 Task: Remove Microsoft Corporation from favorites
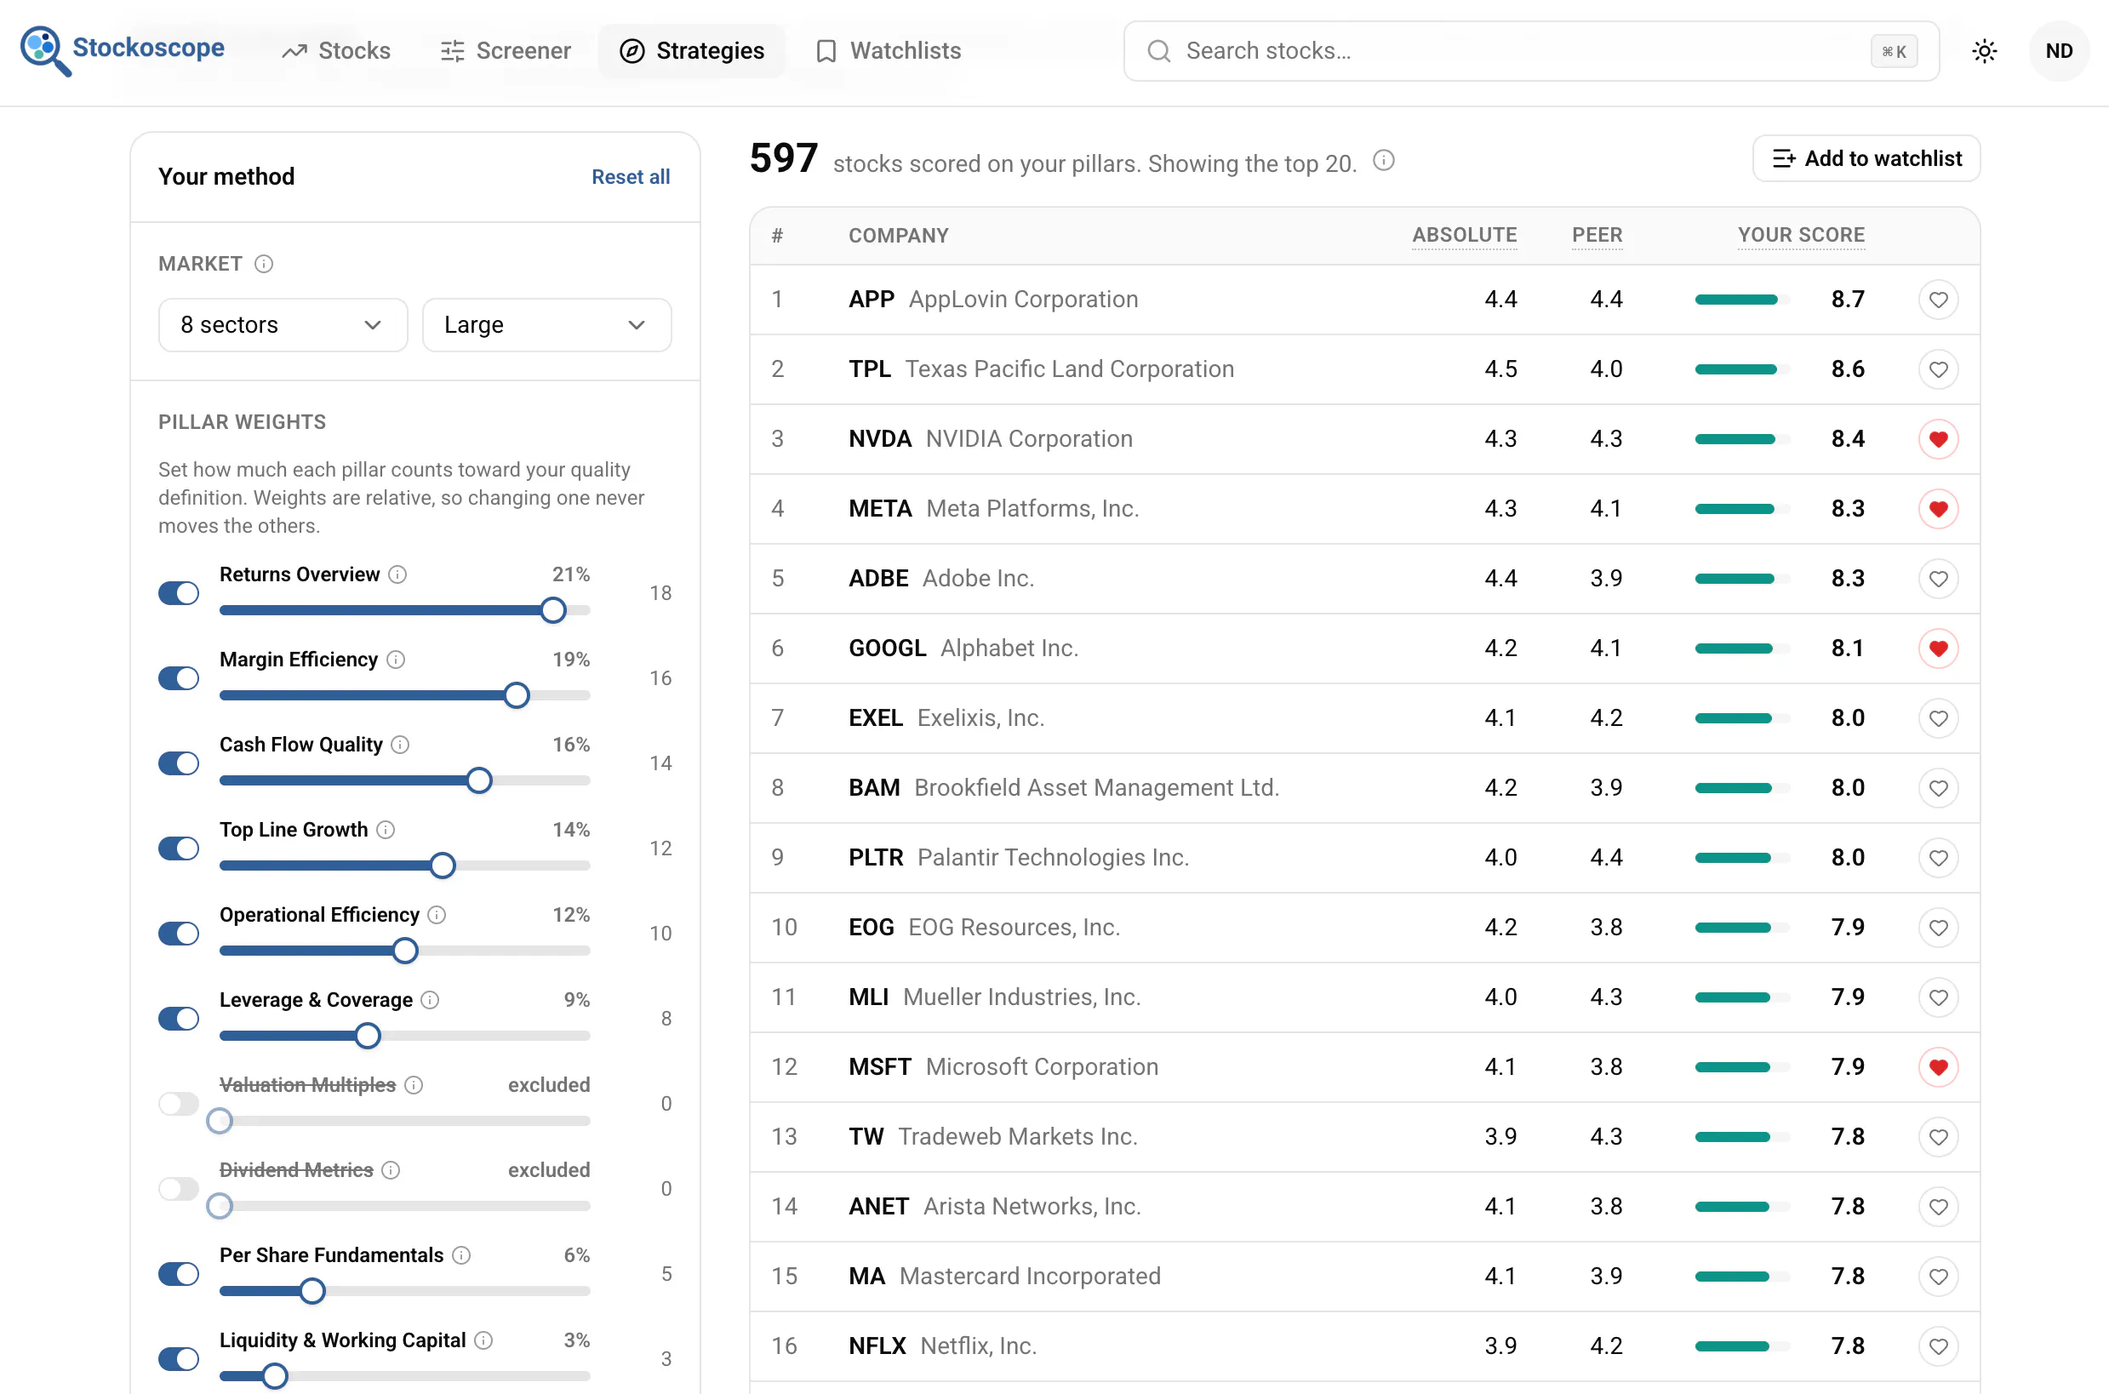point(1938,1067)
